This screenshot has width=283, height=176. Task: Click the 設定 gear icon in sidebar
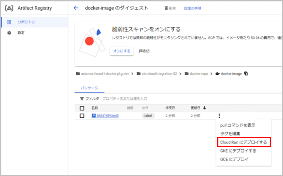(9, 33)
